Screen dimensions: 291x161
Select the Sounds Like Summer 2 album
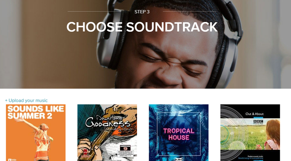pos(36,132)
